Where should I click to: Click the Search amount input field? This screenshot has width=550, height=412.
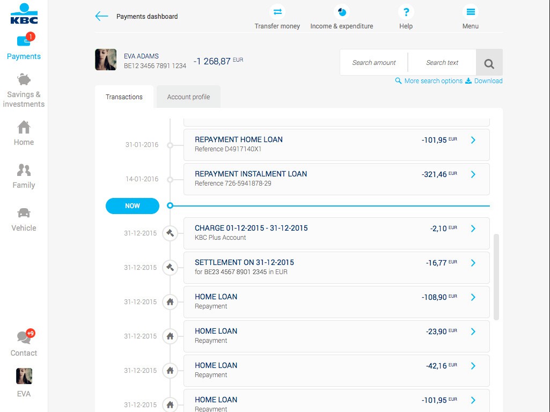point(374,63)
